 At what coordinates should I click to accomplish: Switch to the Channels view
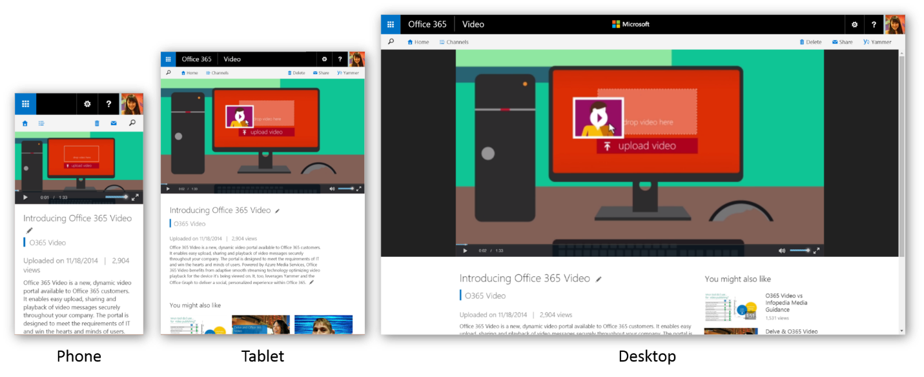454,41
